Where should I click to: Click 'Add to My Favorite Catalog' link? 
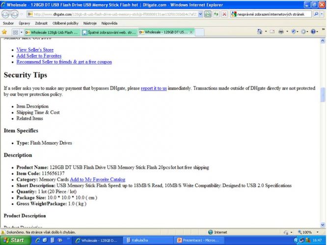pyautogui.click(x=97, y=179)
